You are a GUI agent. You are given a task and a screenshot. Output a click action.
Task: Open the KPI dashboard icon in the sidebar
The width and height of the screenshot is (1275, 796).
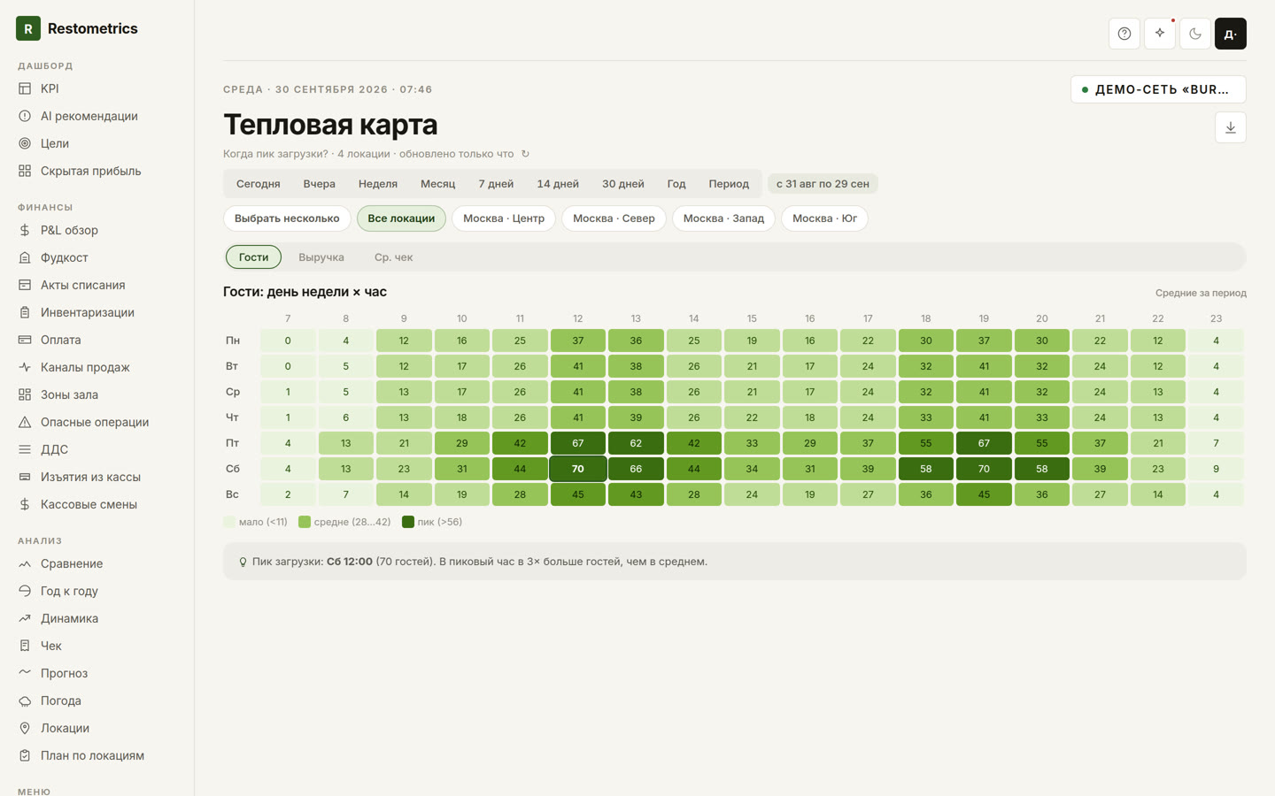[25, 88]
